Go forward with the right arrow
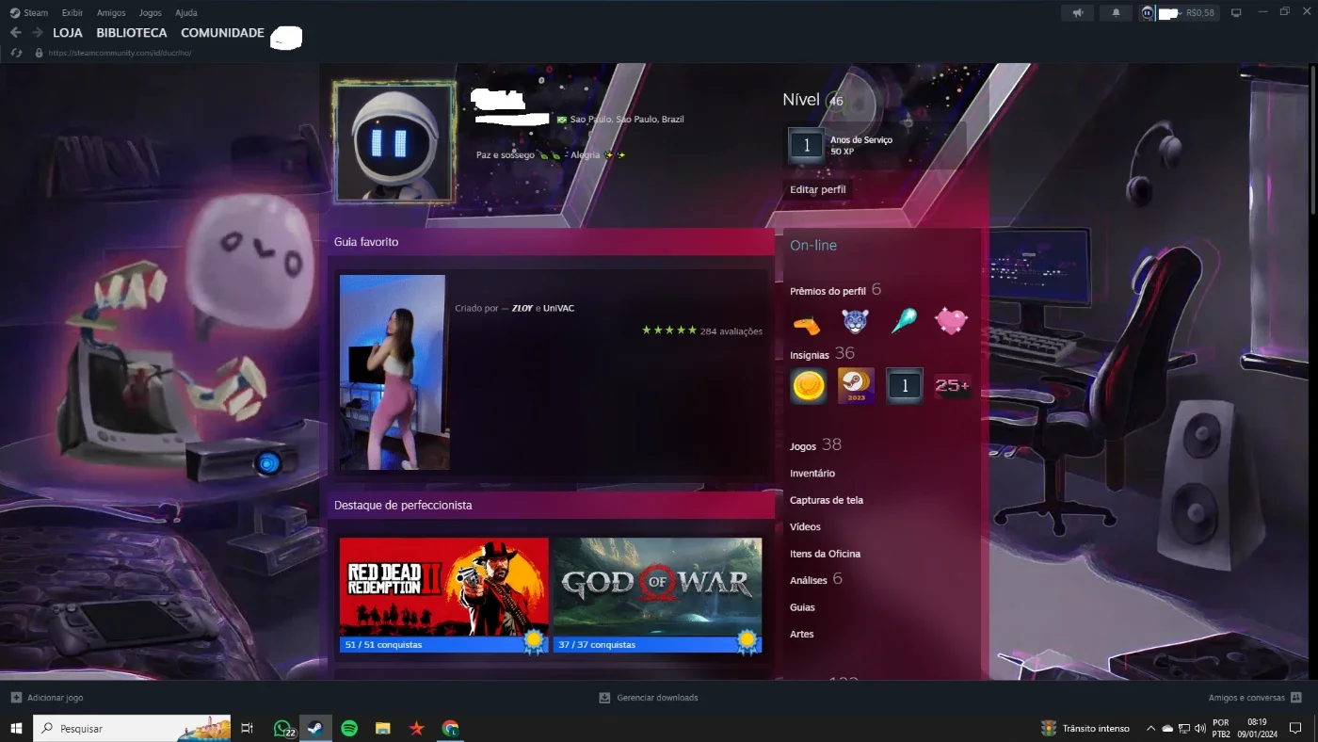The width and height of the screenshot is (1318, 742). 38,32
